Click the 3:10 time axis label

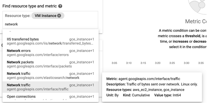[x=129, y=63]
